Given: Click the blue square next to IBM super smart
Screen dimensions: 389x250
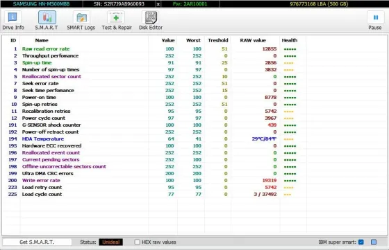Looking at the screenshot, I should (374, 242).
